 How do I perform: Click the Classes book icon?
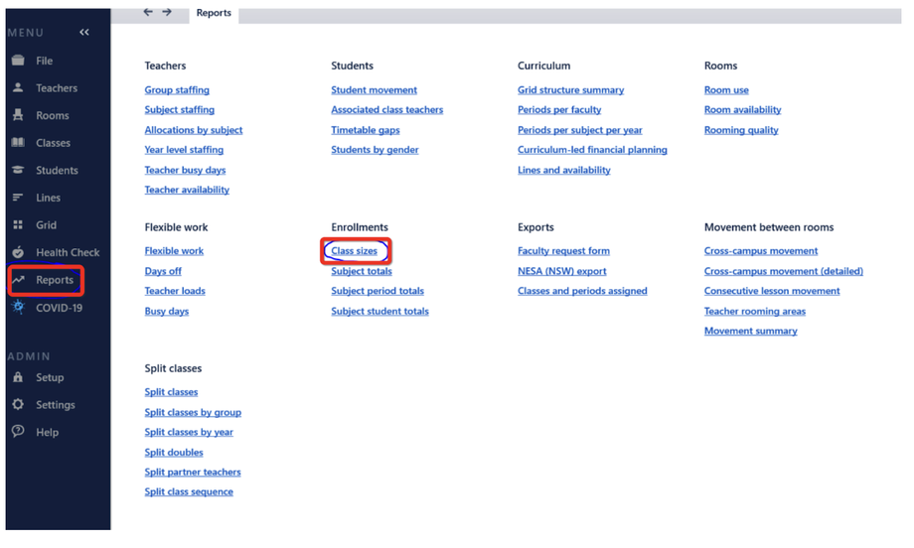click(x=18, y=143)
